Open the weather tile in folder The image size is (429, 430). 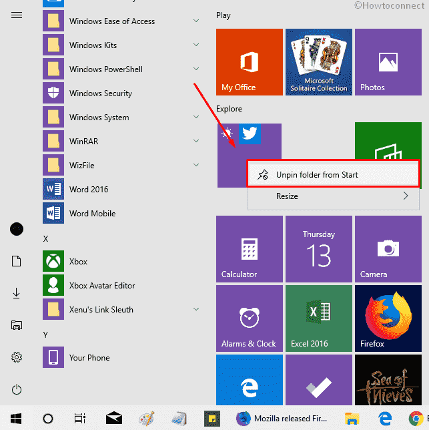point(227,134)
